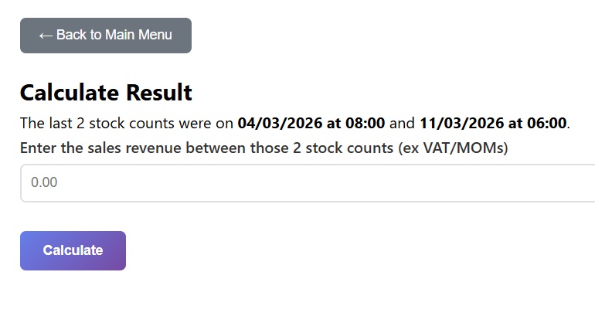The height and width of the screenshot is (323, 595).
Task: Click the Back to Main Menu button
Action: click(105, 36)
